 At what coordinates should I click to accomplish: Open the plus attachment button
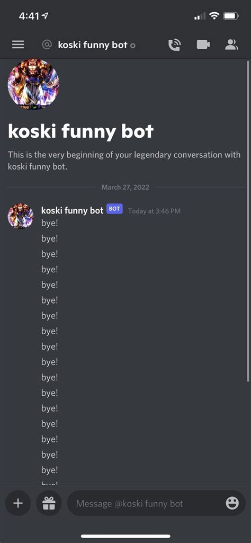pyautogui.click(x=18, y=503)
